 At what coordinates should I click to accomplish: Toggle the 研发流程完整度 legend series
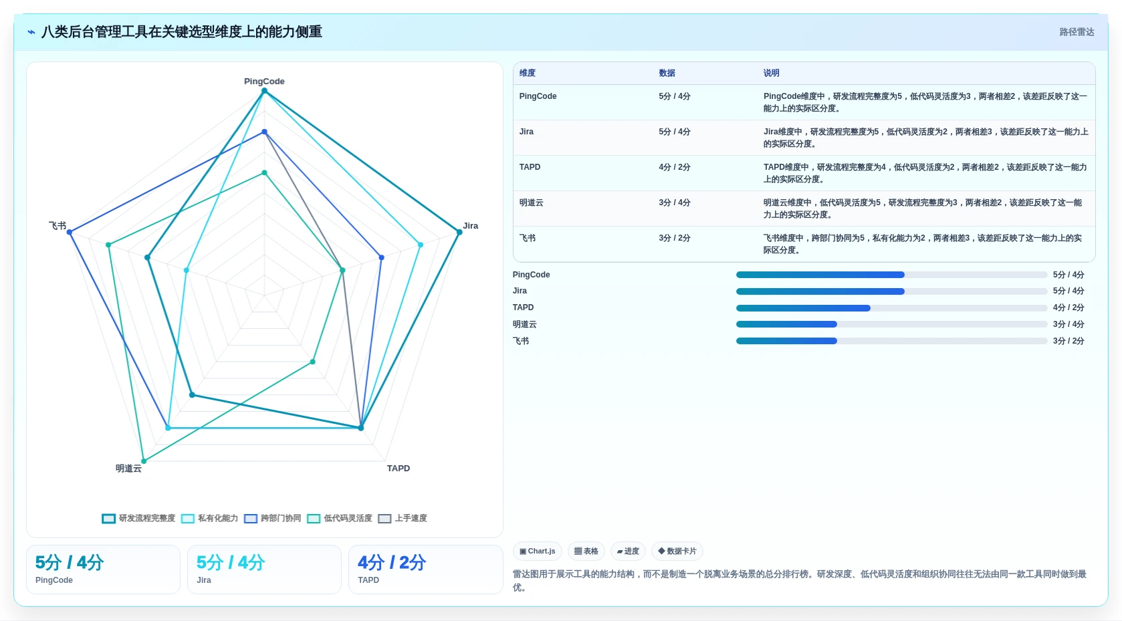138,518
